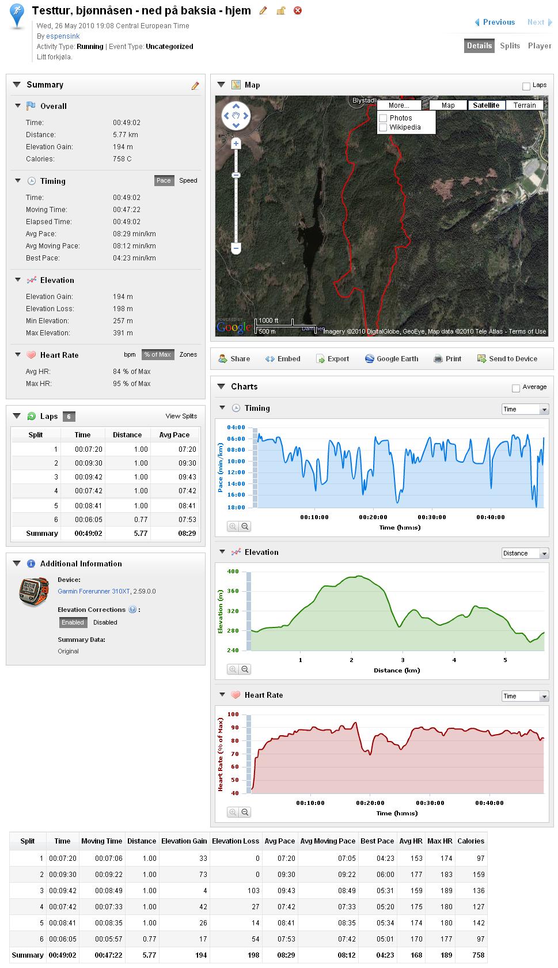Select the Terrain map view
The height and width of the screenshot is (968, 558).
525,105
